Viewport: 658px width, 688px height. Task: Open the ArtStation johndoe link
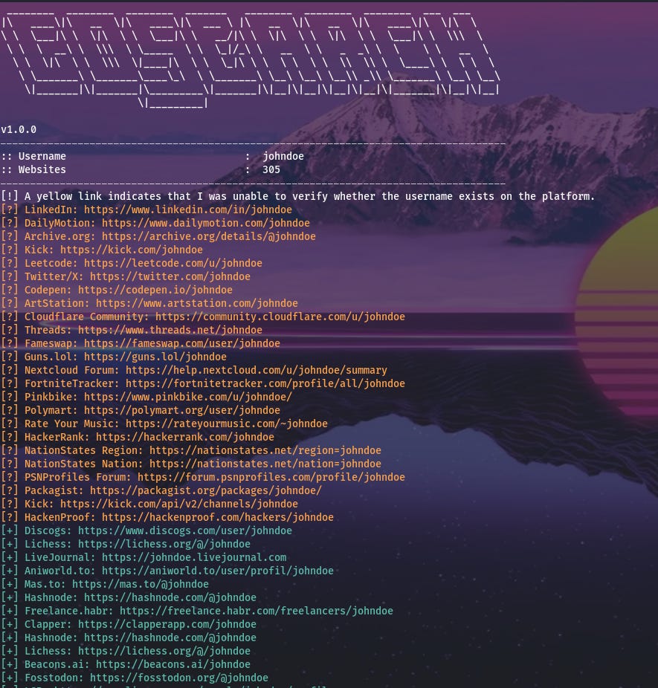tap(196, 303)
